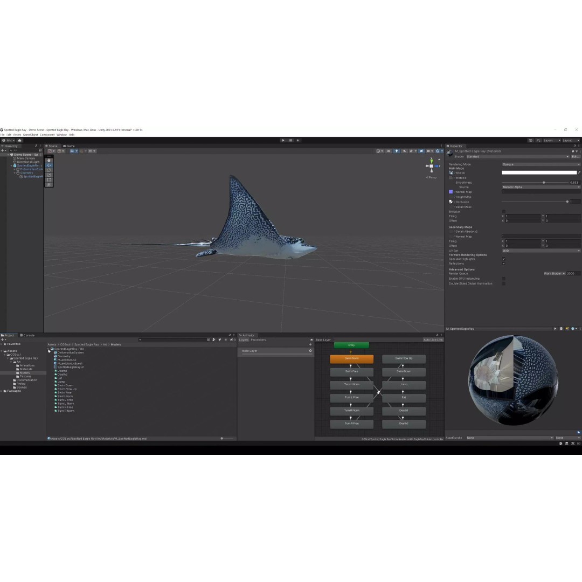Open the GameObject menu
The height and width of the screenshot is (582, 582).
coord(30,135)
